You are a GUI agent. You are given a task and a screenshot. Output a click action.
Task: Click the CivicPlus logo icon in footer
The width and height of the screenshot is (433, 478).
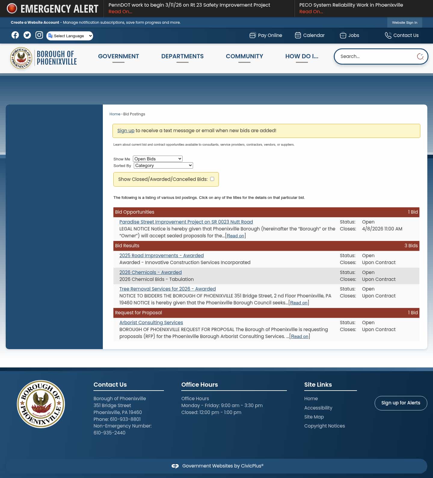pyautogui.click(x=175, y=466)
